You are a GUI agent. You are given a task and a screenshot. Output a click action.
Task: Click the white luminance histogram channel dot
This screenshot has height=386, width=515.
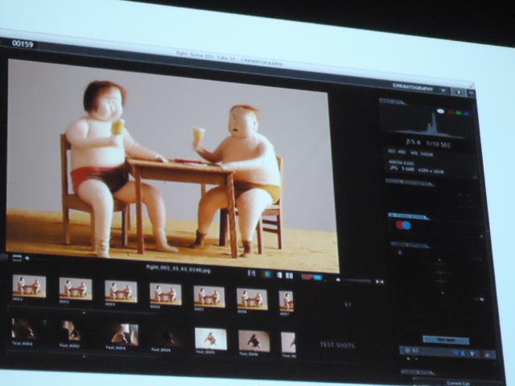(x=440, y=111)
